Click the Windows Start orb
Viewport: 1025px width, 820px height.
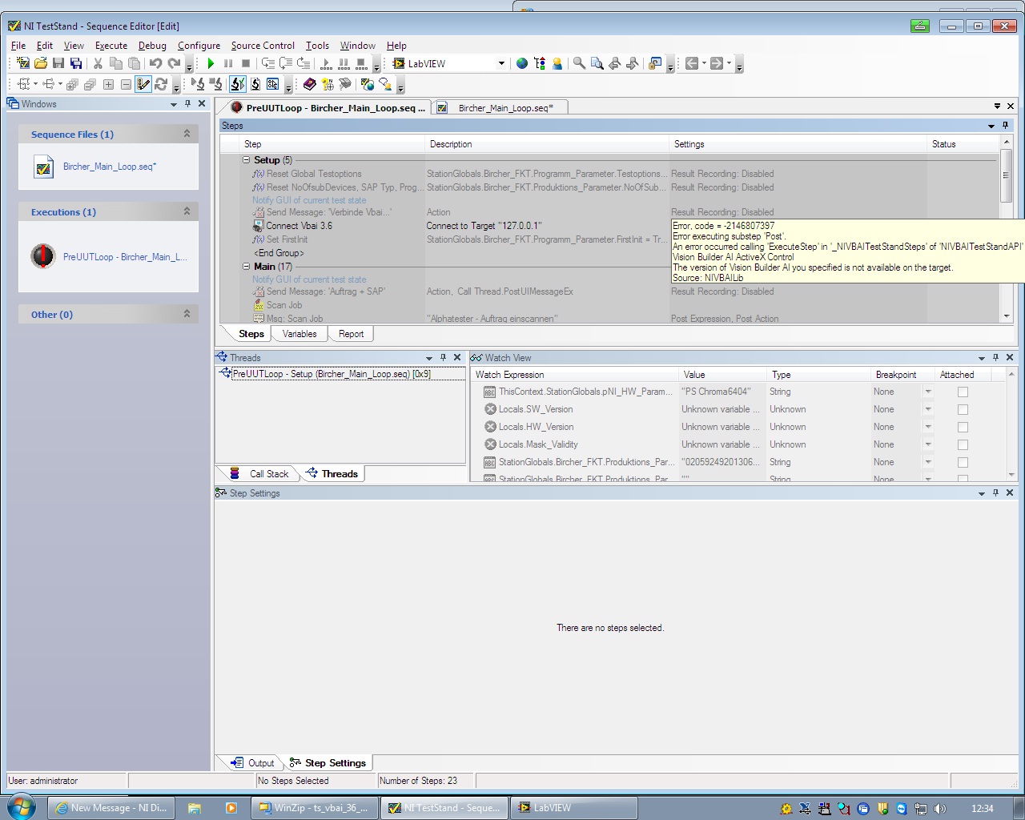[21, 807]
